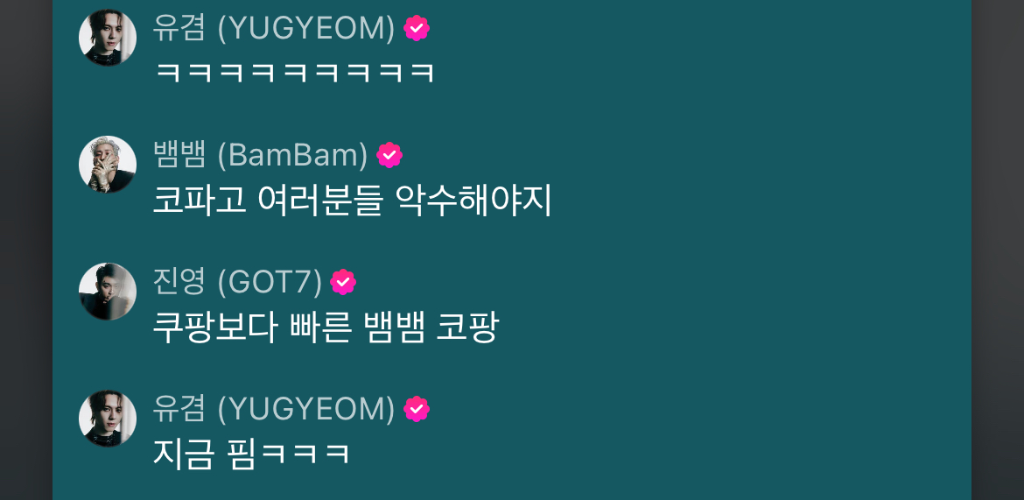Open the 뱀뱀 (BamBam) username link
Viewport: 1024px width, 500px height.
(x=260, y=156)
